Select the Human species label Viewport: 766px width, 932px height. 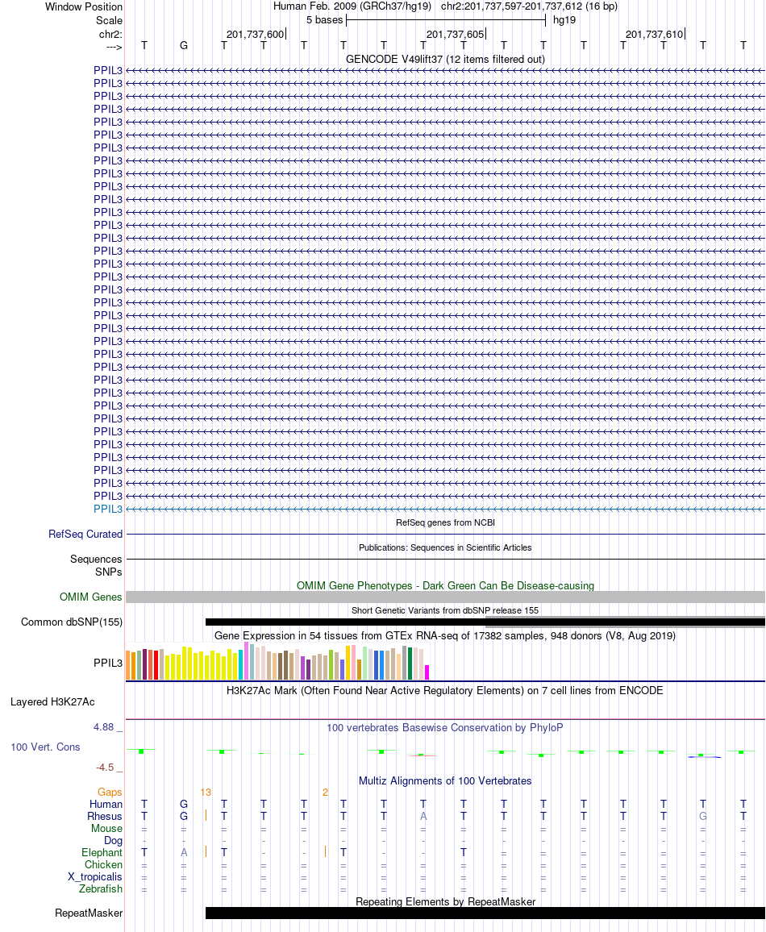(x=106, y=804)
